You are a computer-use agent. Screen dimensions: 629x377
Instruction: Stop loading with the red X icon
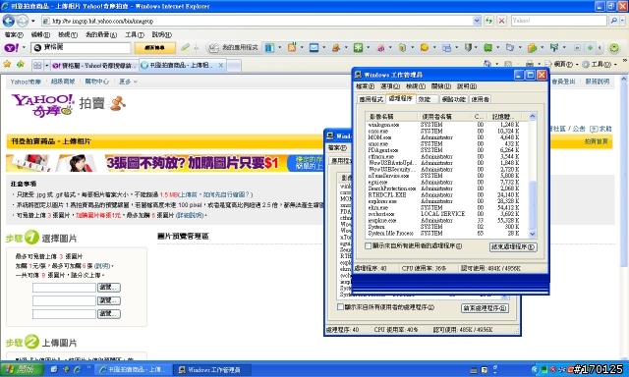(501, 21)
